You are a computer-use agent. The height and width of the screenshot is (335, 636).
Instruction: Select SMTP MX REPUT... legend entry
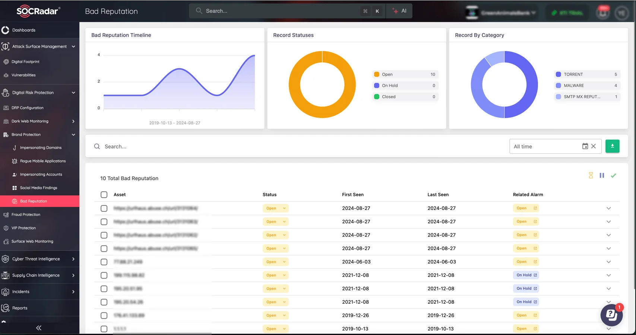(587, 97)
